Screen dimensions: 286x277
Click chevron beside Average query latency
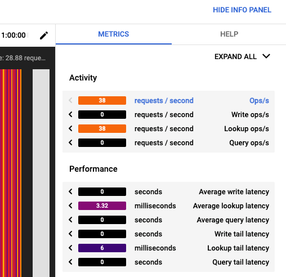click(70, 220)
